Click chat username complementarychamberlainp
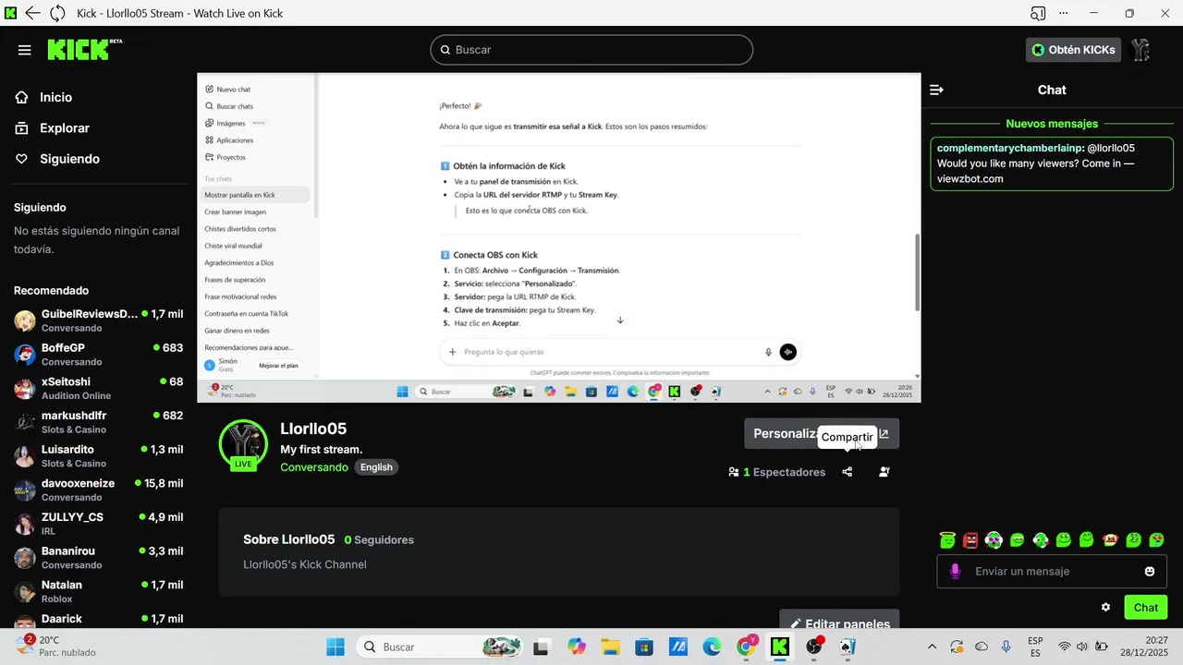1183x665 pixels. point(1008,148)
